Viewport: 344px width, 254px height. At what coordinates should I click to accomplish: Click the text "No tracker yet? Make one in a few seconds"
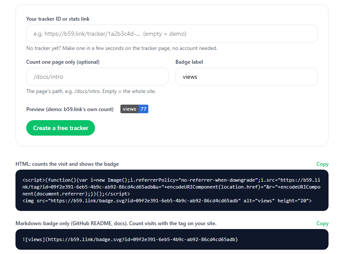79,48
